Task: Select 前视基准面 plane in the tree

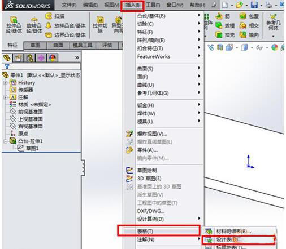Action: click(31, 112)
